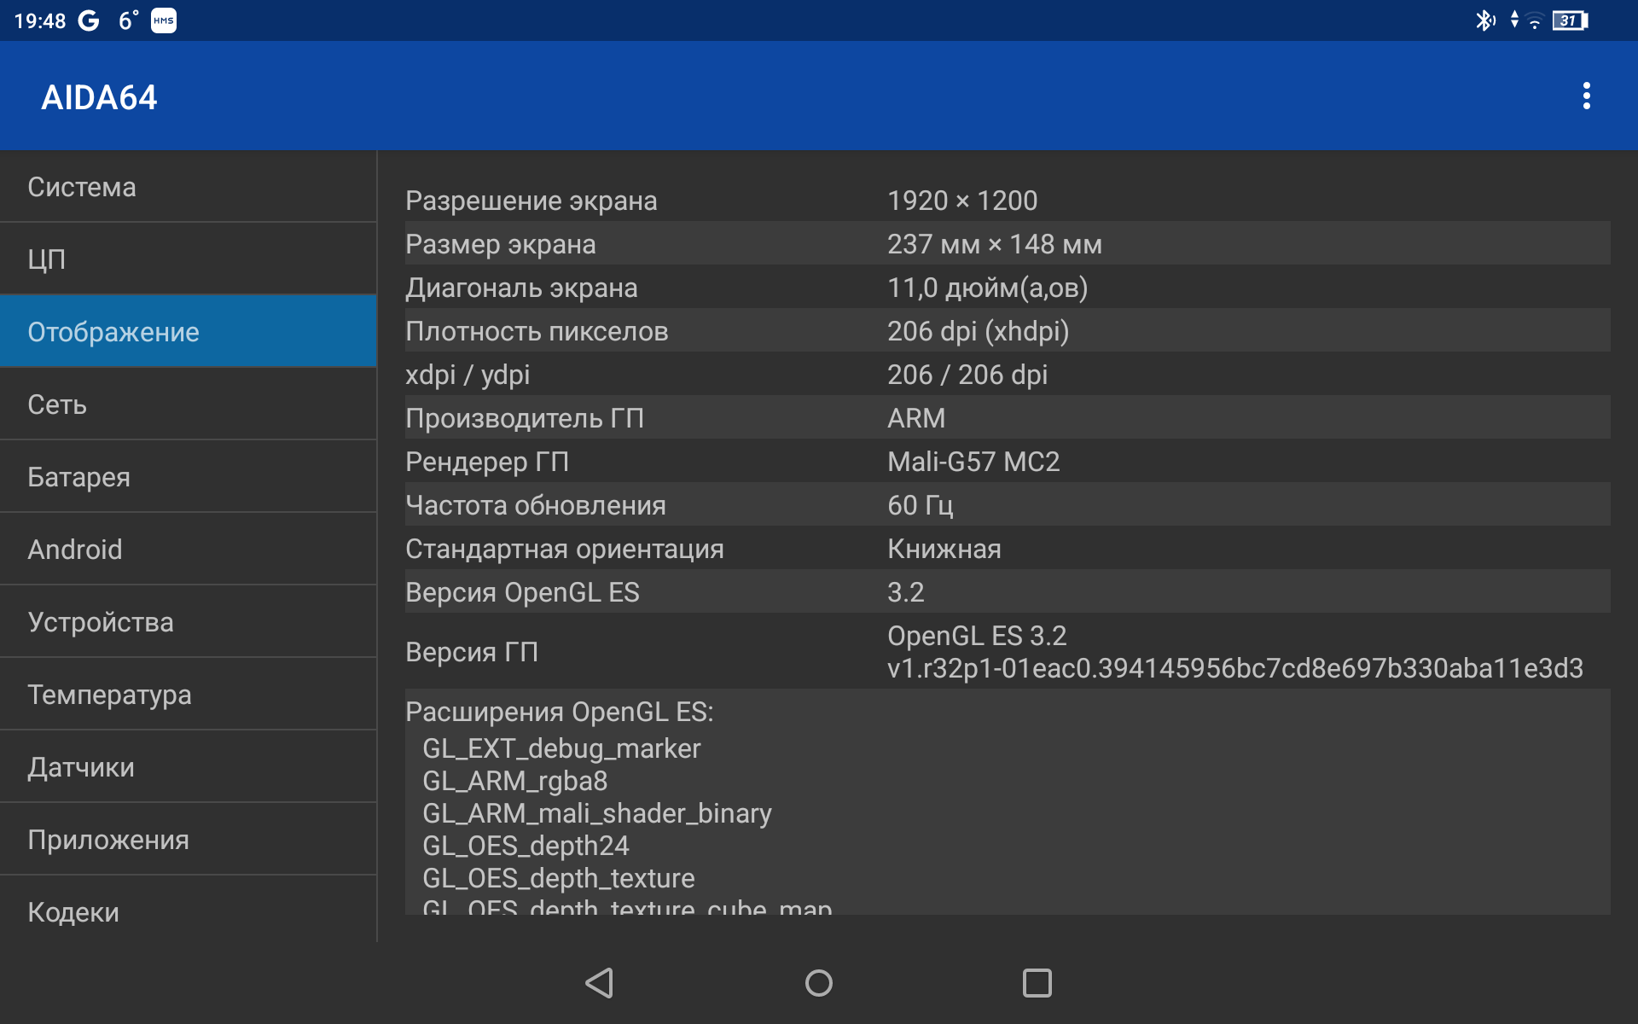Screen dimensions: 1638x1024
Task: Tap the Google G icon in the status bar
Action: coord(89,20)
